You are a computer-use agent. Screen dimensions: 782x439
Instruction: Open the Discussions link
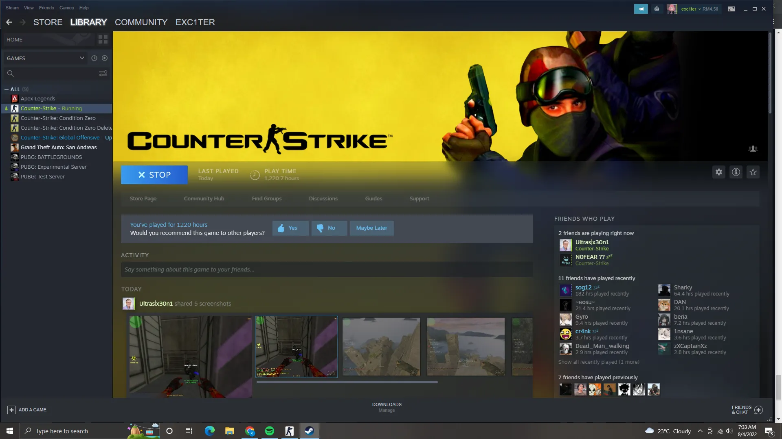[x=323, y=199]
